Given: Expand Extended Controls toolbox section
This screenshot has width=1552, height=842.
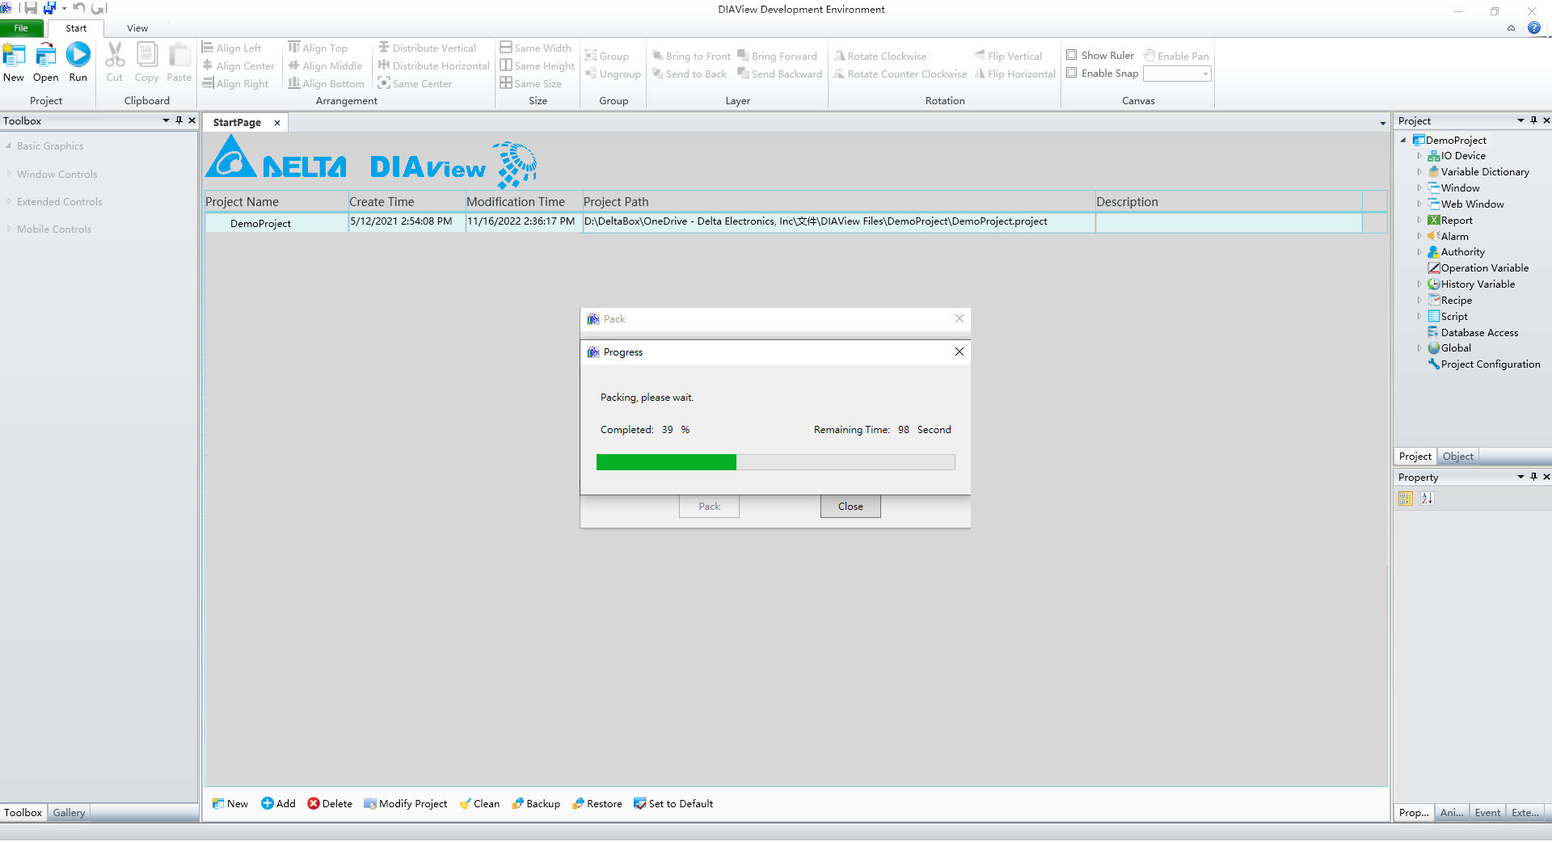Looking at the screenshot, I should 9,201.
